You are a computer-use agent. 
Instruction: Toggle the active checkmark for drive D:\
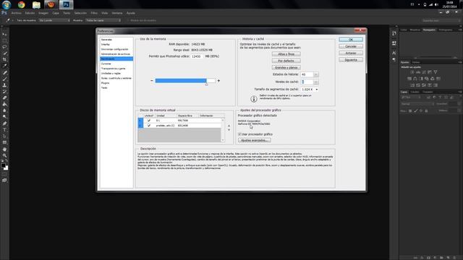(149, 121)
